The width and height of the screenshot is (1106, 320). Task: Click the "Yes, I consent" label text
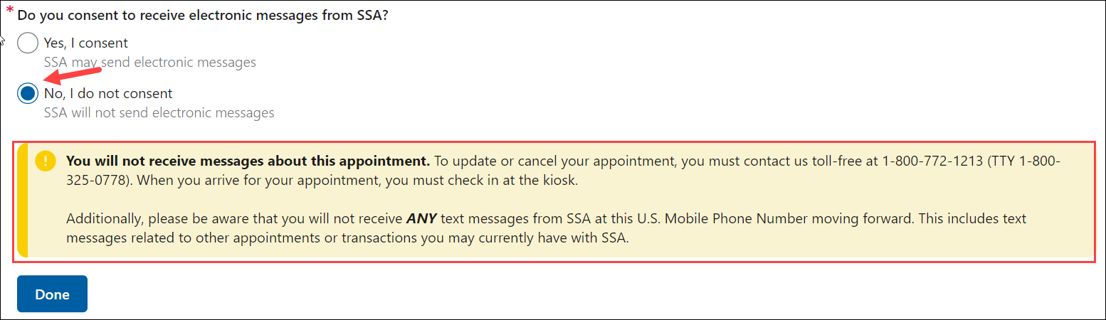[x=85, y=43]
